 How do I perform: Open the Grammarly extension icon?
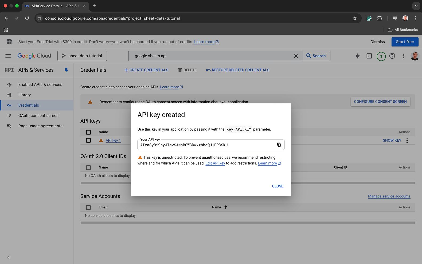[369, 18]
